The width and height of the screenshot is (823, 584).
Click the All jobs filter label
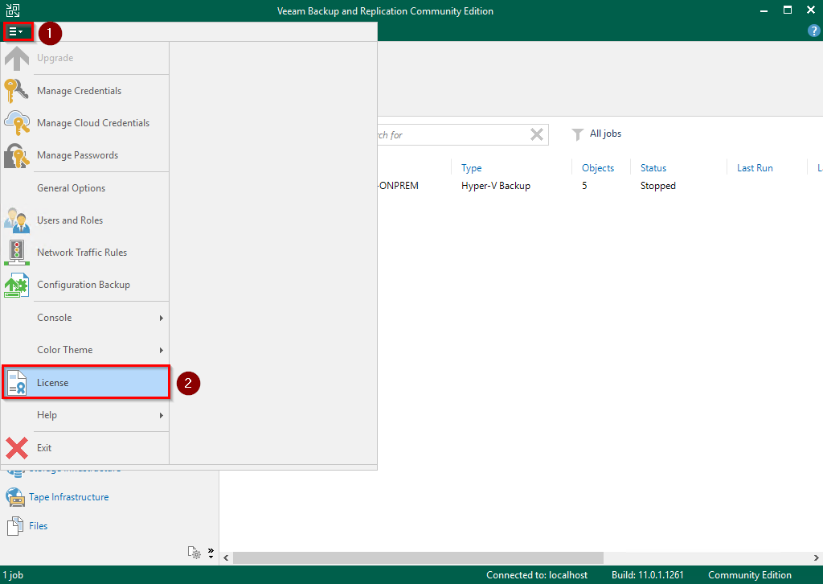point(605,134)
